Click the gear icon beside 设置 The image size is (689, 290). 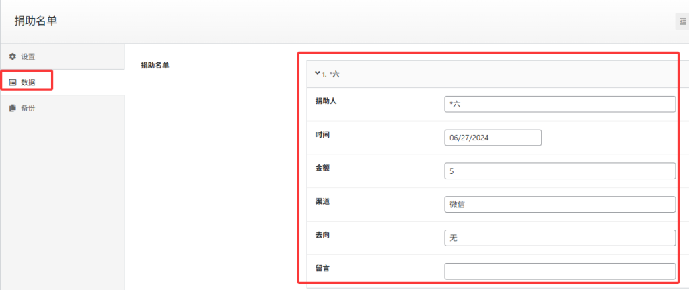click(x=12, y=56)
